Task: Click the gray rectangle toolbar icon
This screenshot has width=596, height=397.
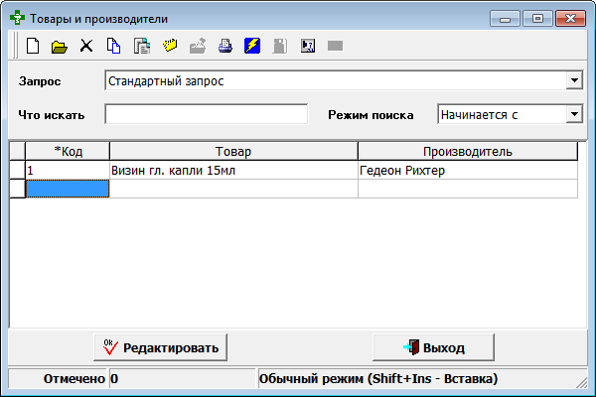Action: pyautogui.click(x=336, y=46)
